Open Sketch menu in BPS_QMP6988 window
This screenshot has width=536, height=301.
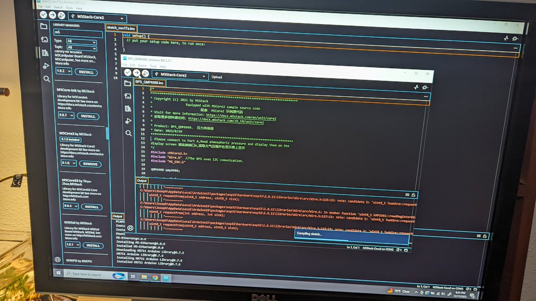click(x=142, y=66)
